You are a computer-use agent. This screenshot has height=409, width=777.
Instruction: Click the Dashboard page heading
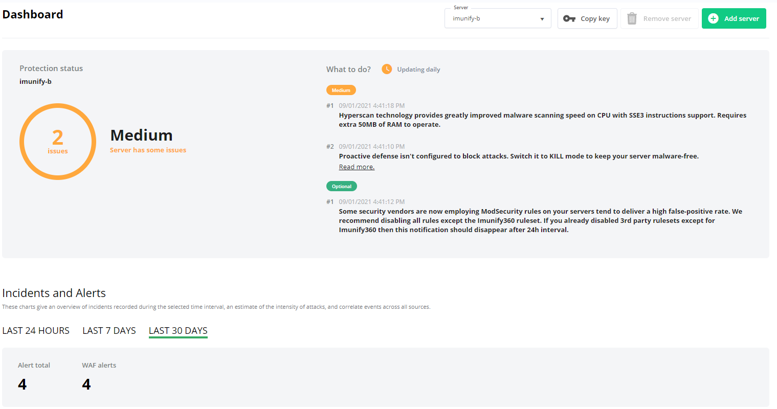tap(32, 14)
